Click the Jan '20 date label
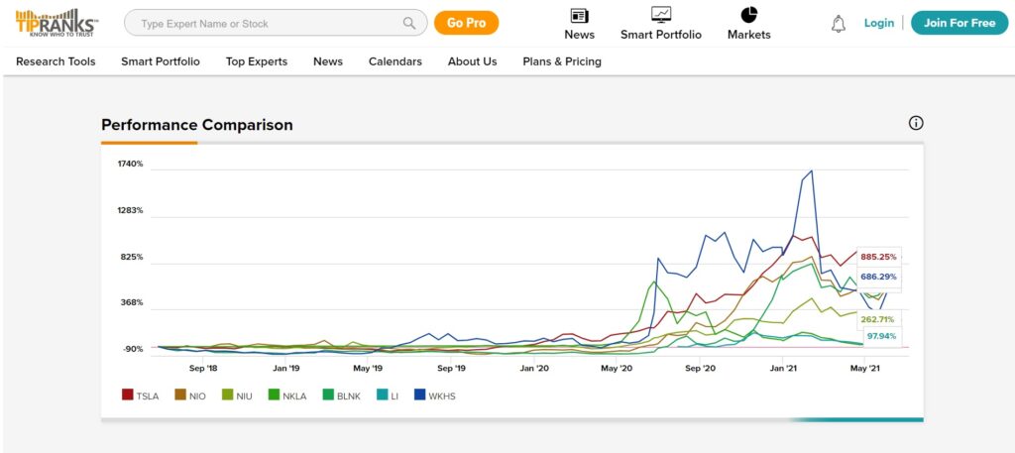1015x453 pixels. [534, 368]
